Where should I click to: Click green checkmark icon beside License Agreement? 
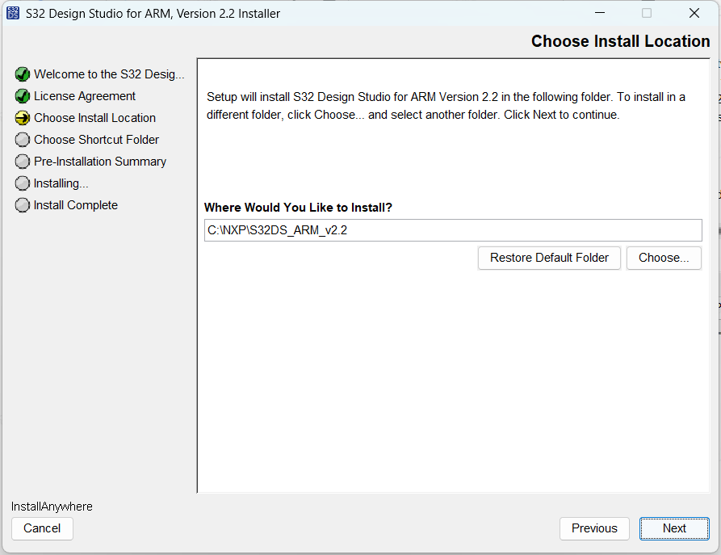pos(23,96)
